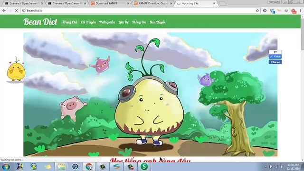The height and width of the screenshot is (171, 304).
Task: Open the 'Bản Quyền' menu item
Action: [x=157, y=22]
